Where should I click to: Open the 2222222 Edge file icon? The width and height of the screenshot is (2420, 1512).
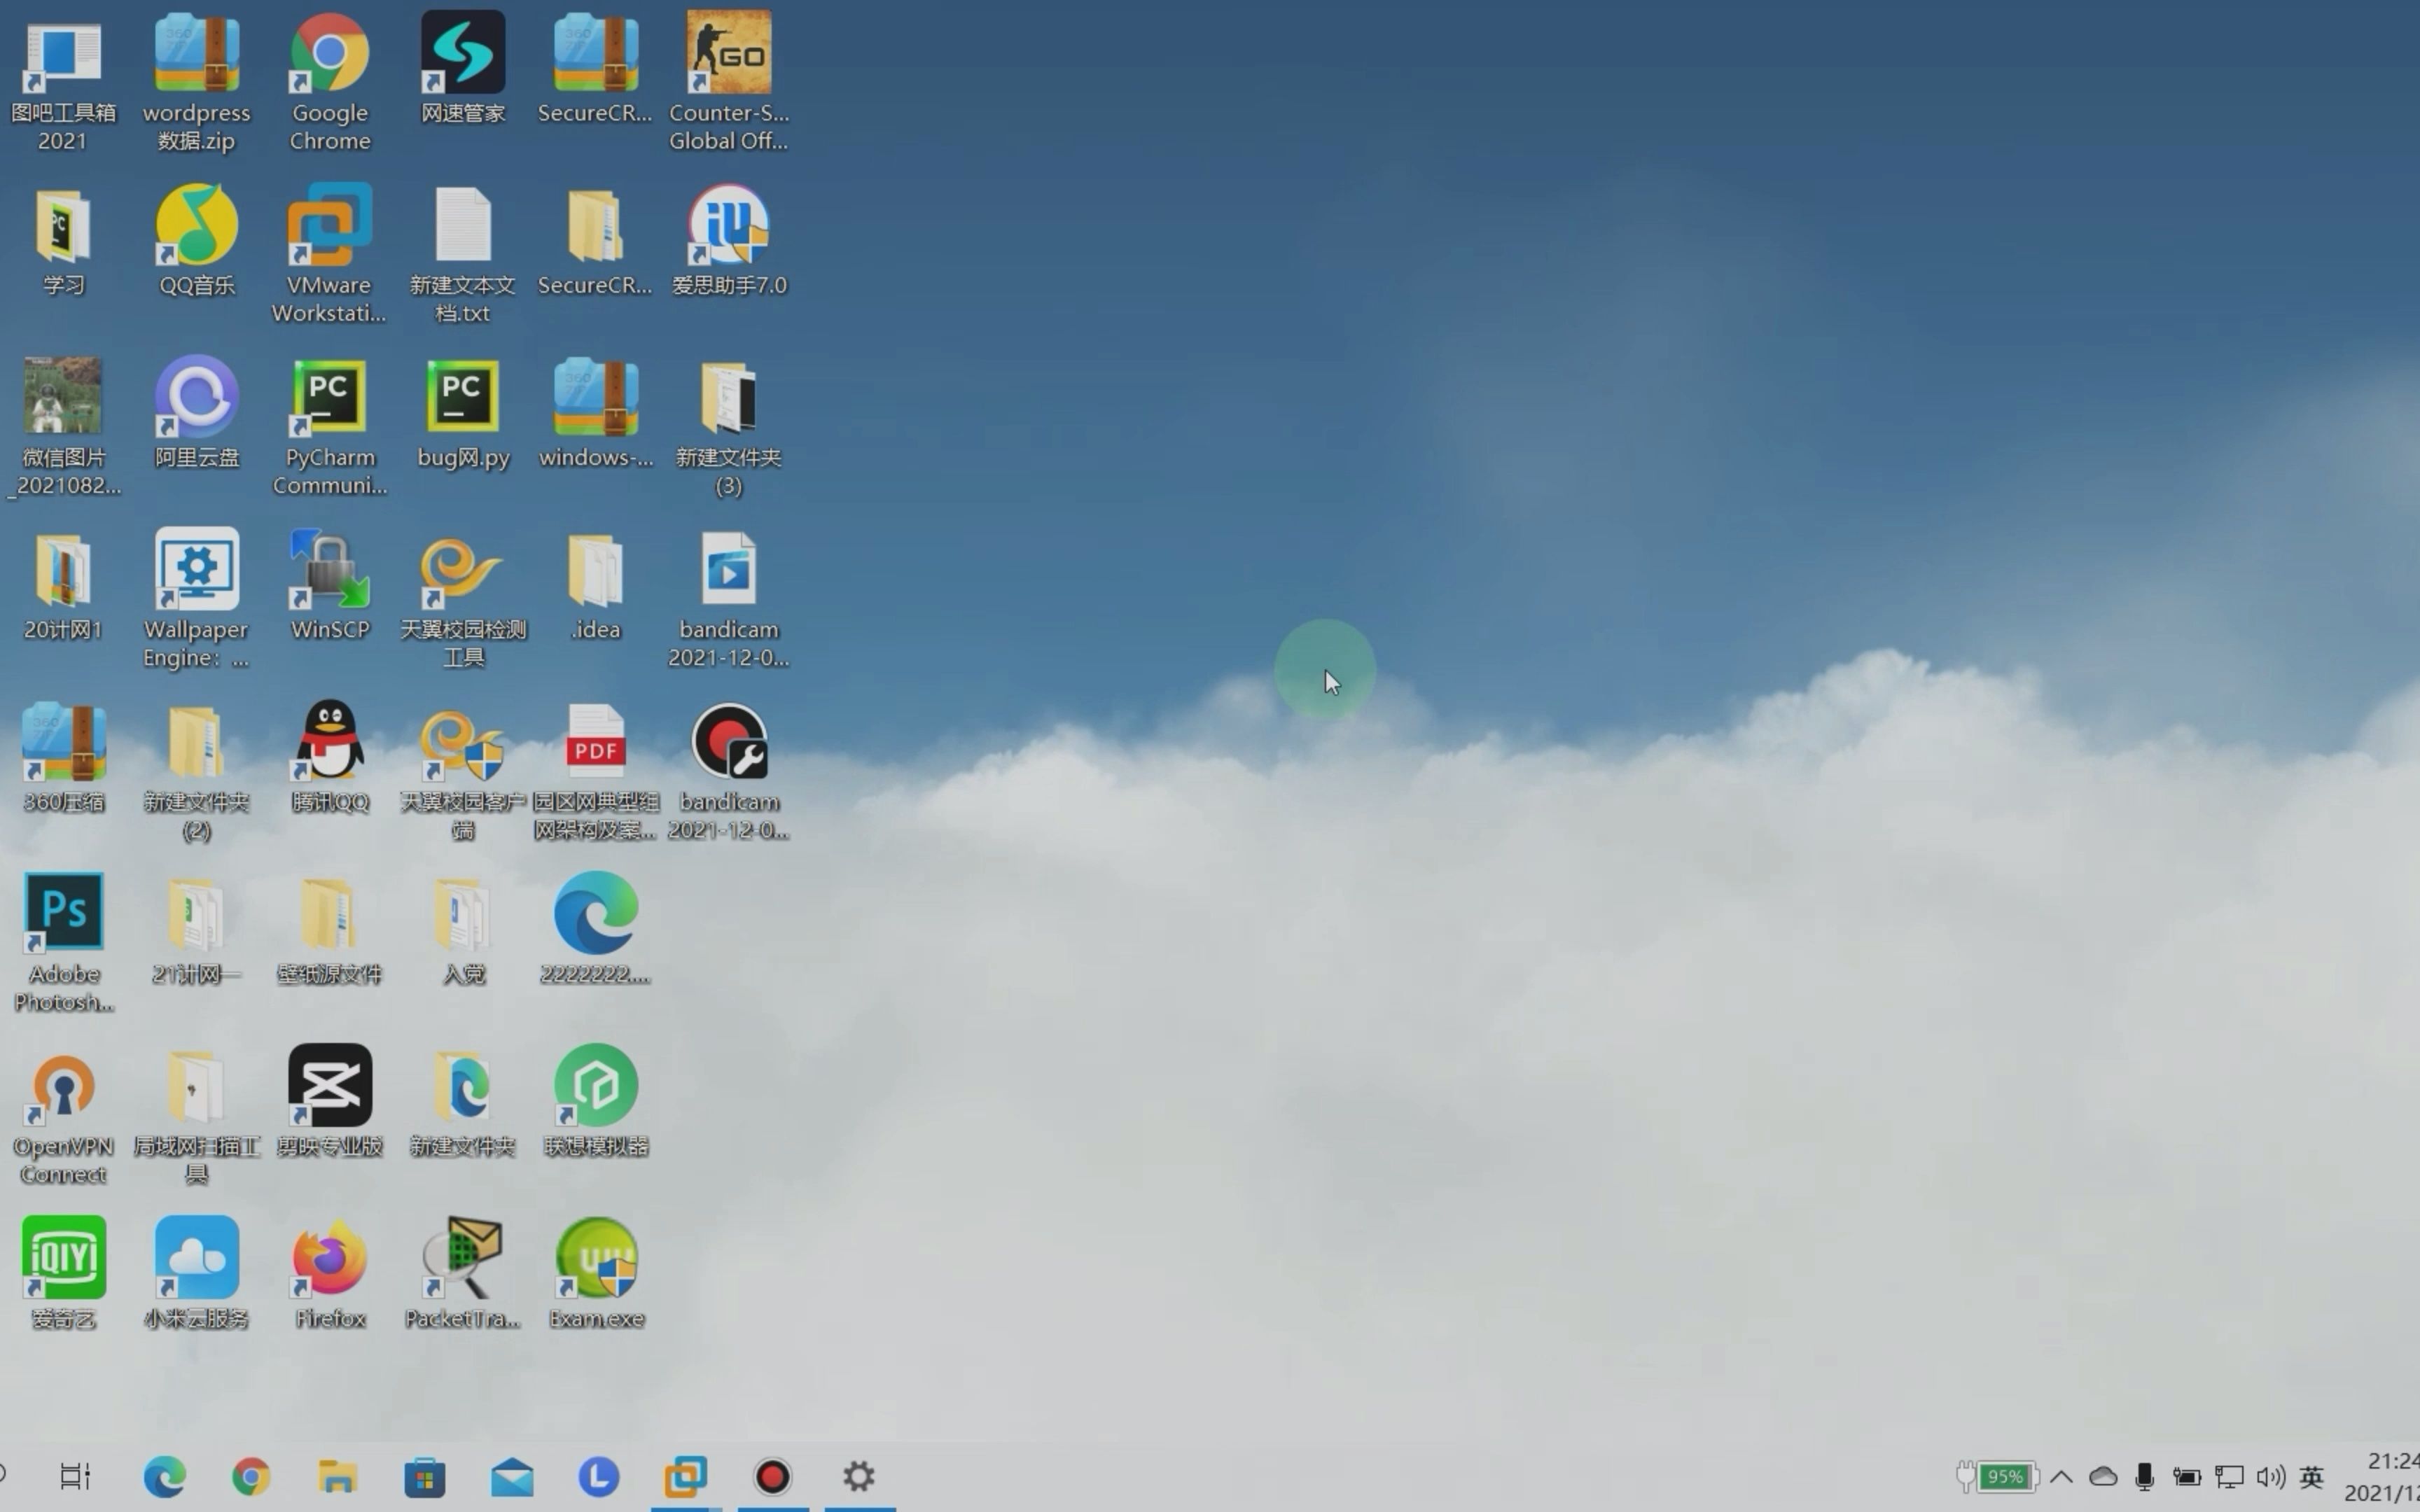pyautogui.click(x=595, y=928)
